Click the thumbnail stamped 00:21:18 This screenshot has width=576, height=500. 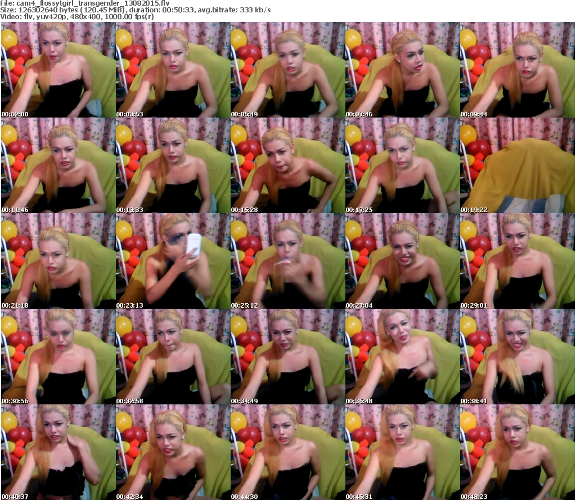(x=58, y=261)
